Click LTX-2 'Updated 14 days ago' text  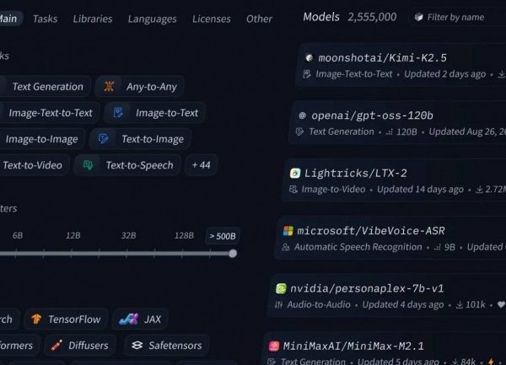click(421, 190)
